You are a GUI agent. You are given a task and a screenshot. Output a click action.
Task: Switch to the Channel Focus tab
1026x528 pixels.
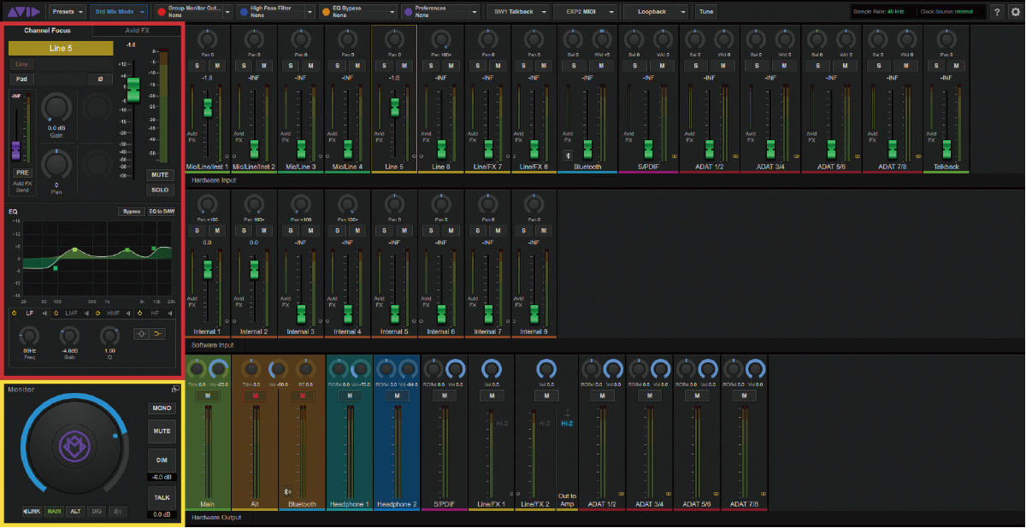coord(48,31)
